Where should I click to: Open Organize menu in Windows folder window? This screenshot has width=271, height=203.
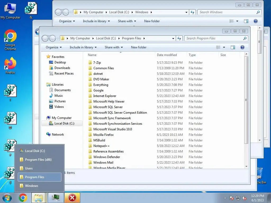[67, 21]
